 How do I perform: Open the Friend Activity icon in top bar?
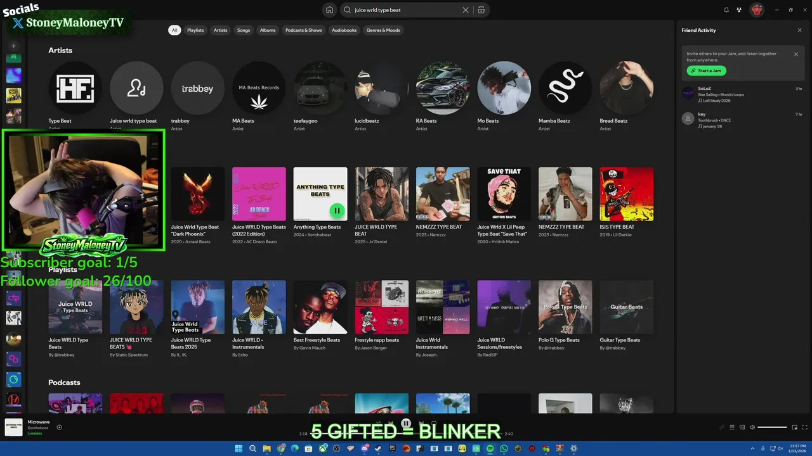coord(739,10)
